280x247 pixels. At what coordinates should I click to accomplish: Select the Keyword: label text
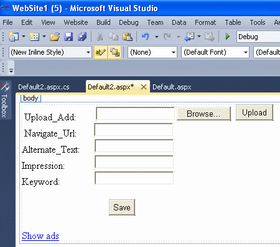(40, 182)
